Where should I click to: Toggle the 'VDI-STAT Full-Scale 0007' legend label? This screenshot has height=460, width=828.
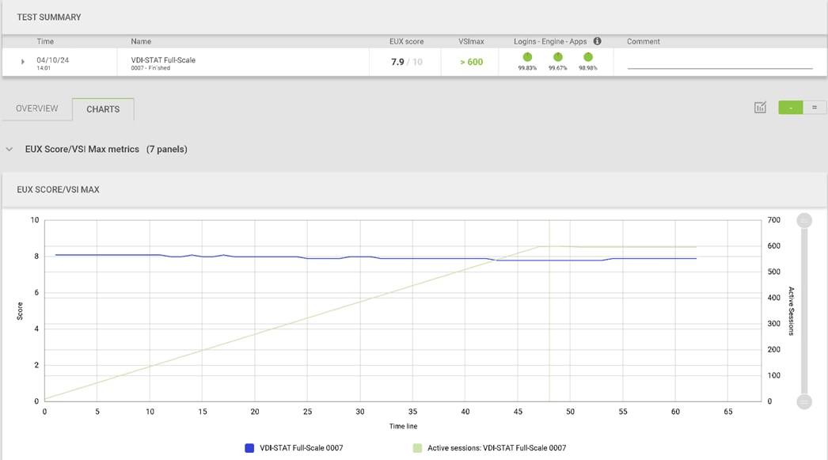coord(302,448)
